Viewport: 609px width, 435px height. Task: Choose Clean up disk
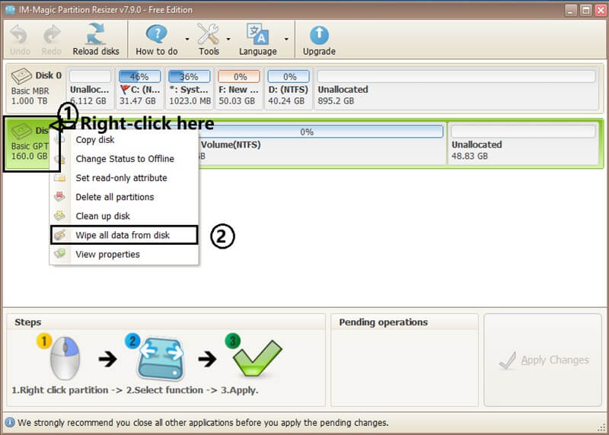(124, 216)
